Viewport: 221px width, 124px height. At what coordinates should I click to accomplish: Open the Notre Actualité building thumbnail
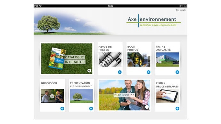click(x=168, y=60)
